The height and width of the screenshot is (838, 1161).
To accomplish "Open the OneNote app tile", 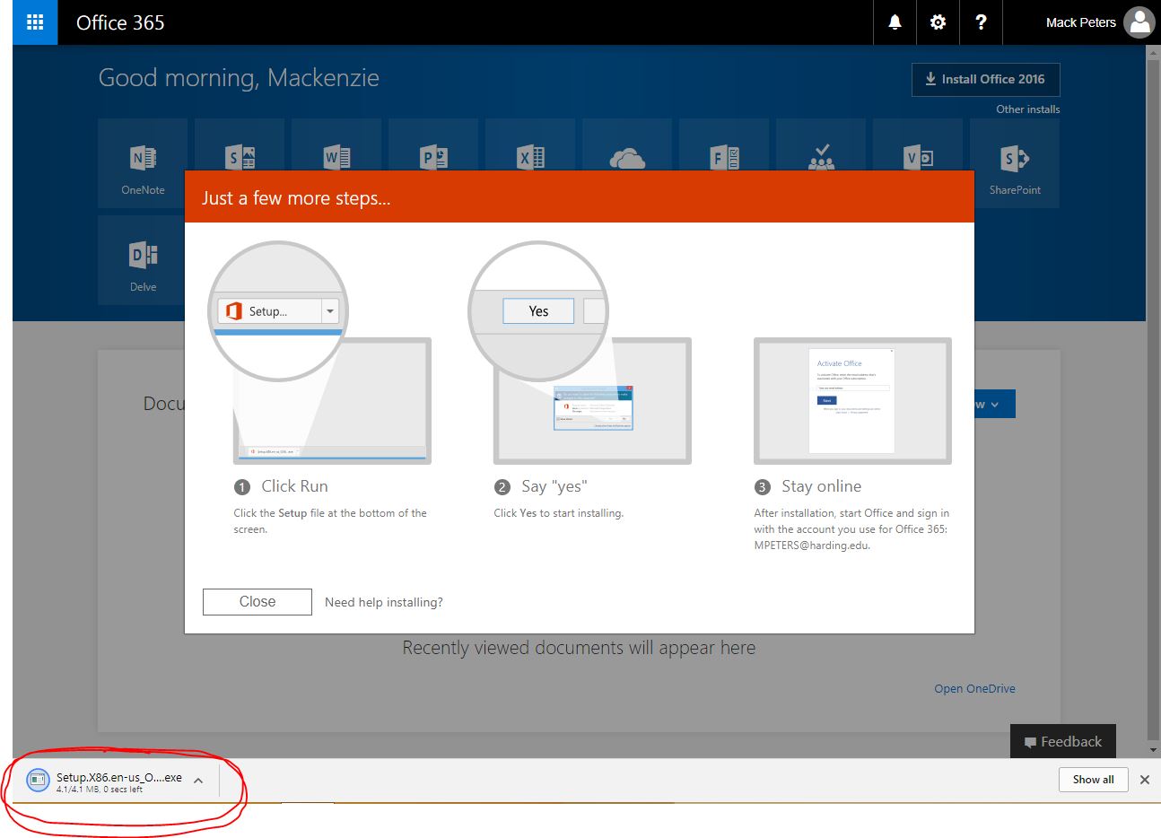I will coord(143,162).
